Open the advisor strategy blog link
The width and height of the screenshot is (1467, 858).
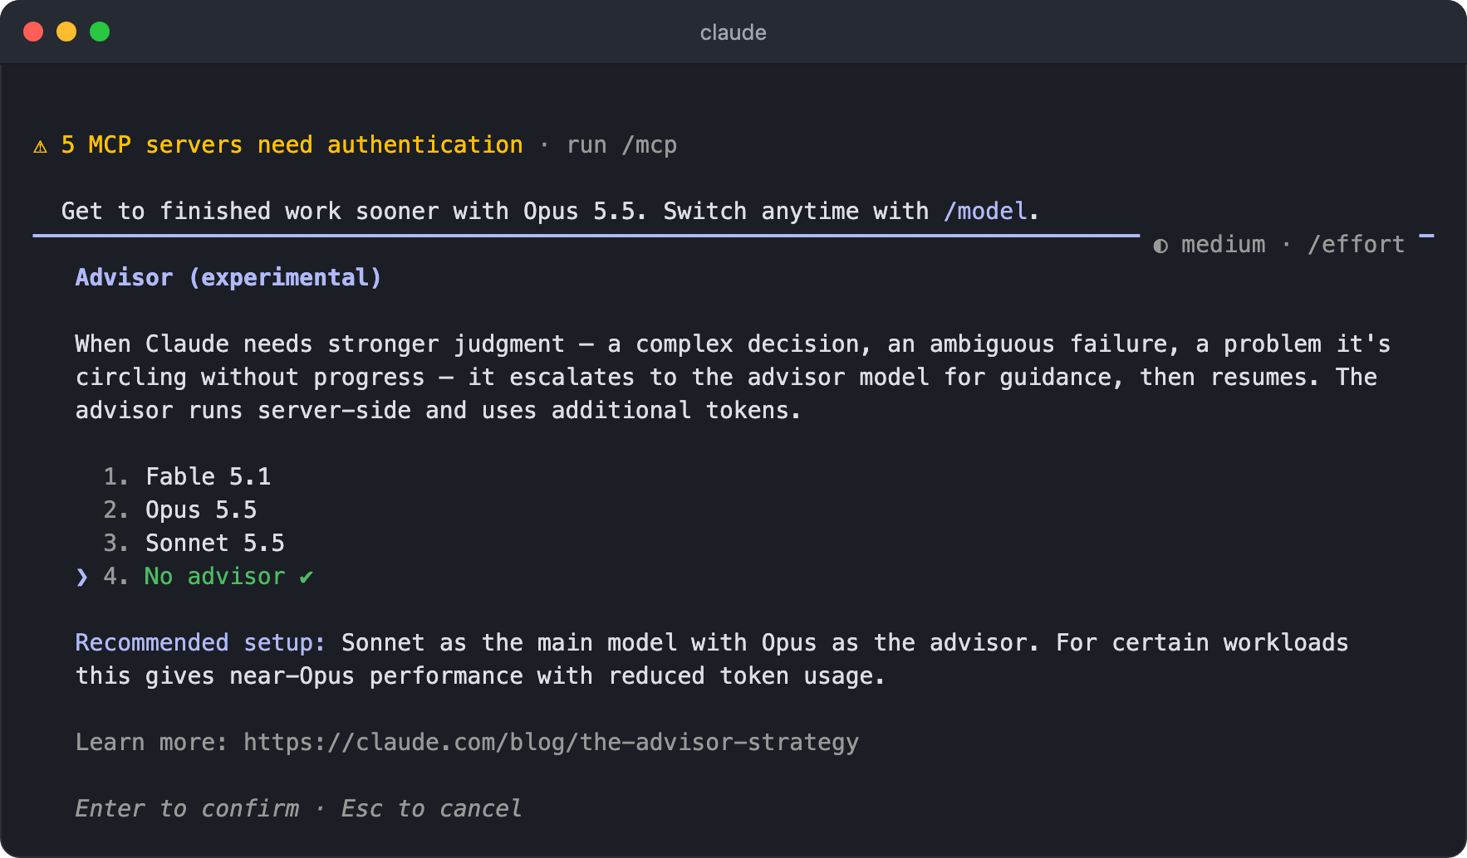[x=551, y=742]
